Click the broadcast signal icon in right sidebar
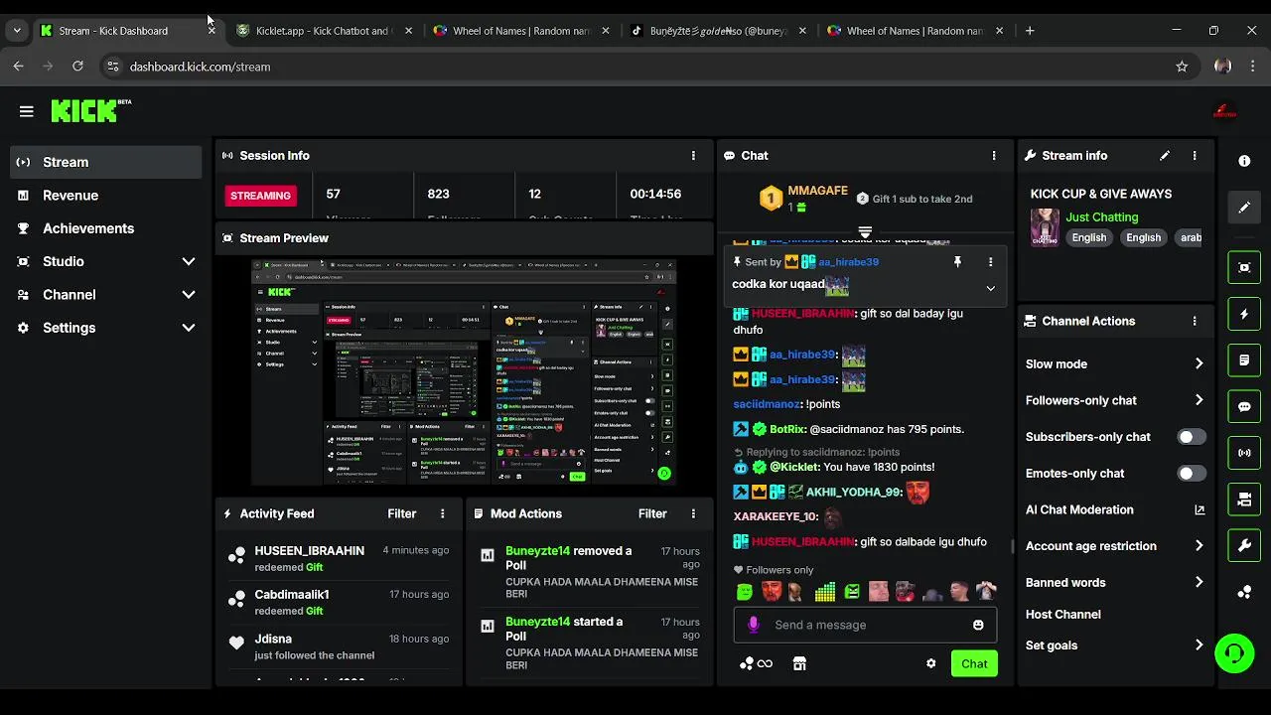The width and height of the screenshot is (1271, 715). pyautogui.click(x=1244, y=453)
